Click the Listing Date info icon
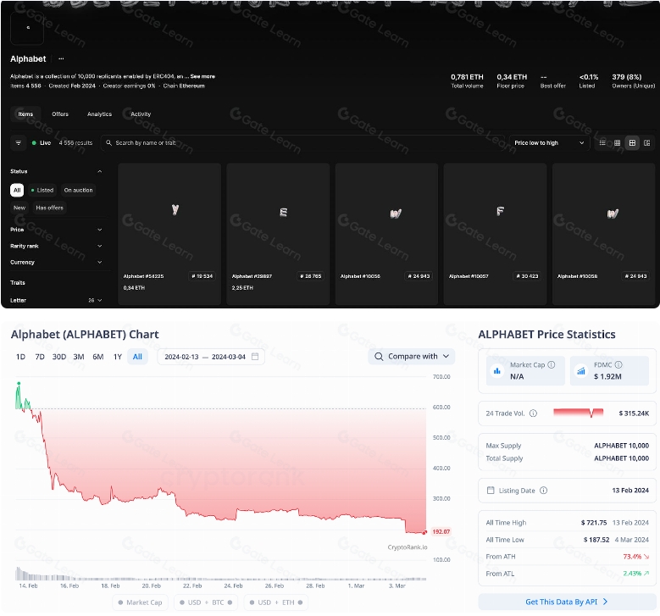The width and height of the screenshot is (660, 616). point(543,491)
